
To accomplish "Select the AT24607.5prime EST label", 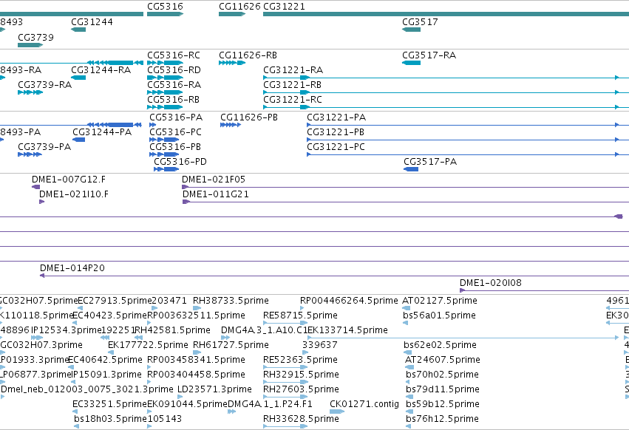I will click(443, 361).
